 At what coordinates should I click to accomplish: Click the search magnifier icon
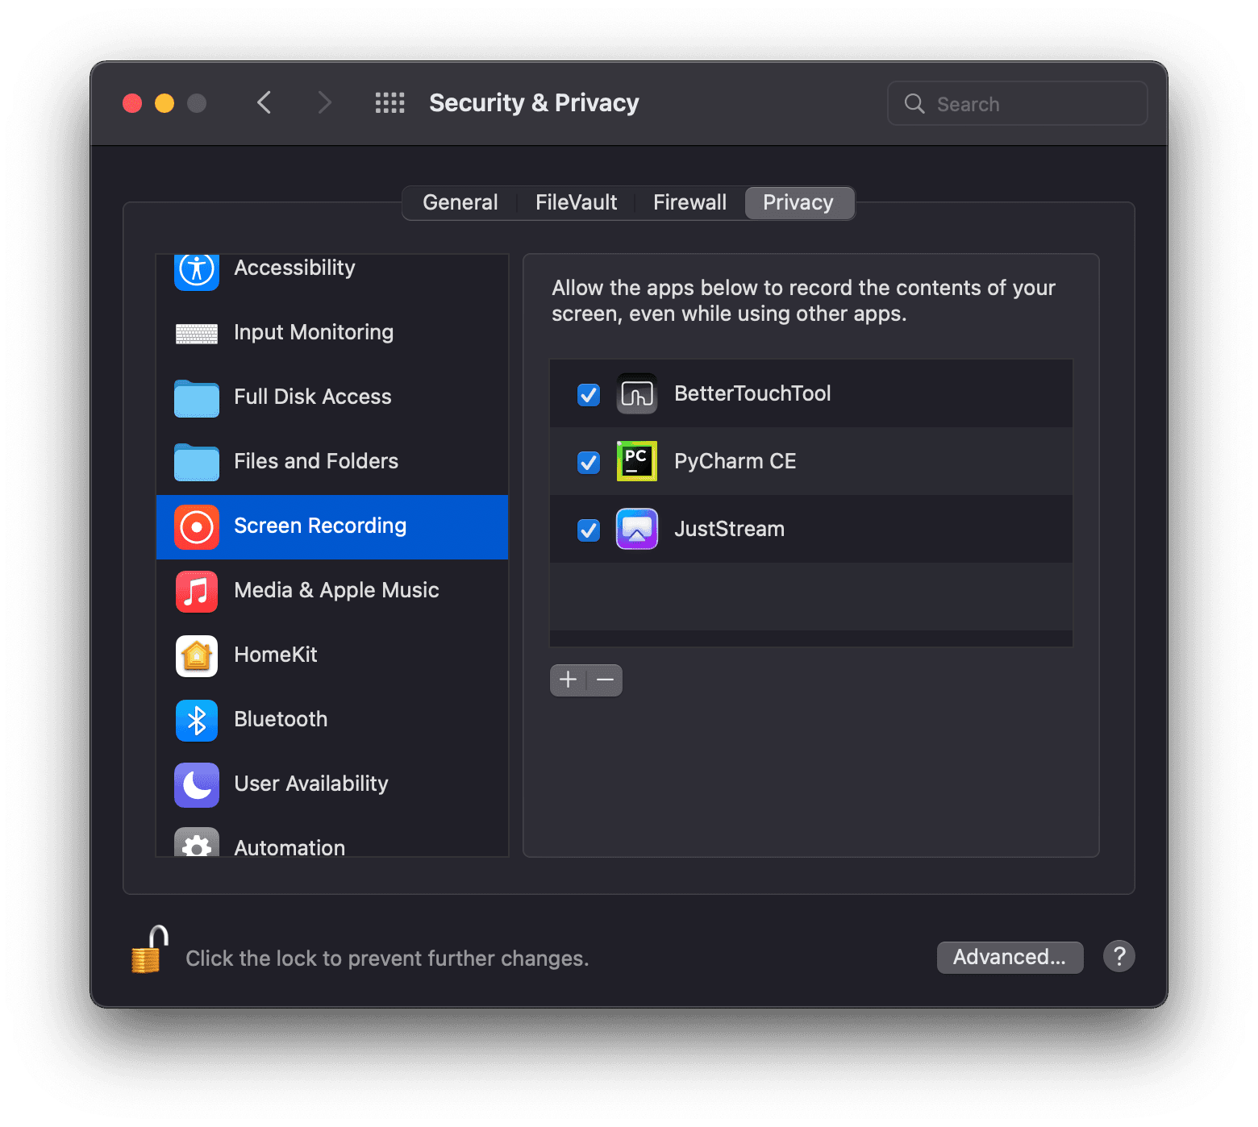tap(914, 103)
